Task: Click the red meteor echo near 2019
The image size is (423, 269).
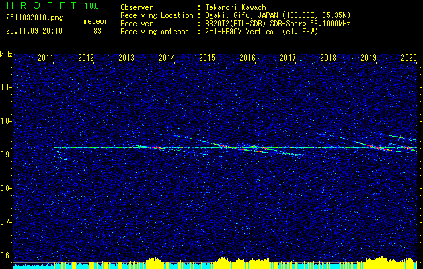Action: pos(378,147)
